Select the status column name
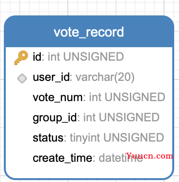 (x=48, y=138)
